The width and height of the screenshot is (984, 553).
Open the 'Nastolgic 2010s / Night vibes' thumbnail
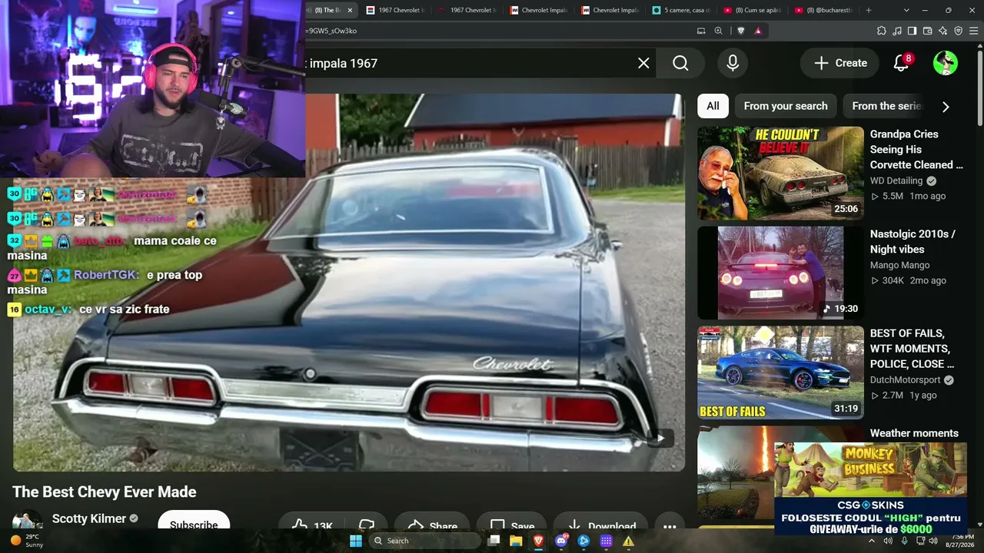[780, 273]
